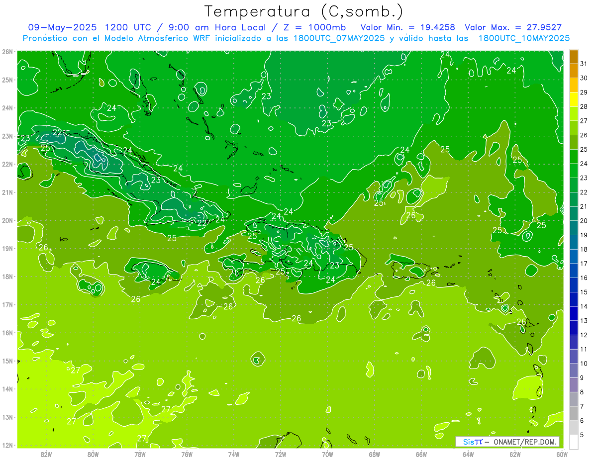Viewport: 597px width, 461px height.
Task: Click the '64W' longitude axis label
Action: 468,454
